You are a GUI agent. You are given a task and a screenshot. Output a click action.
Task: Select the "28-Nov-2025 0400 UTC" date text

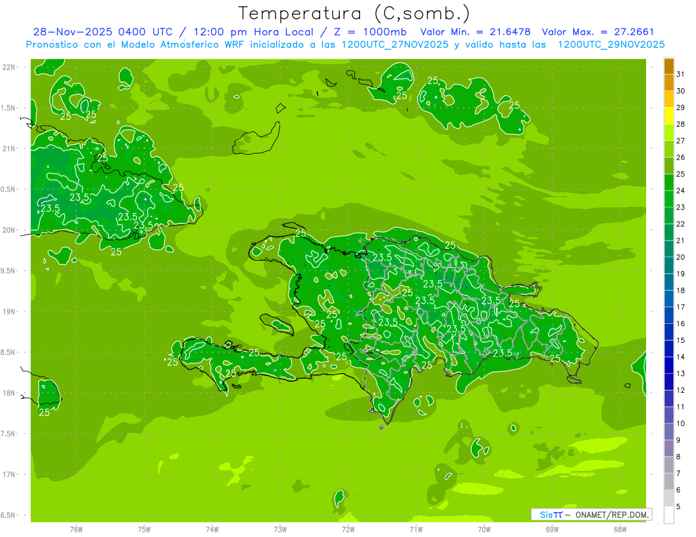click(102, 32)
